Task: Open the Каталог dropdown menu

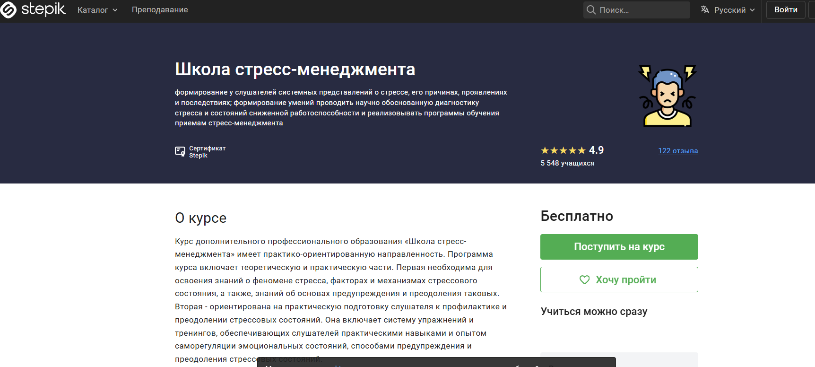Action: click(97, 10)
